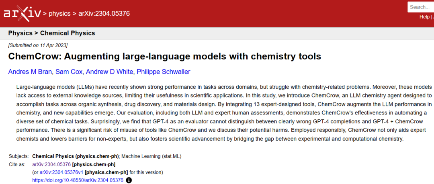The width and height of the screenshot is (434, 184).
Task: Click the Physics > Chemical Physics heading
Action: pos(51,33)
